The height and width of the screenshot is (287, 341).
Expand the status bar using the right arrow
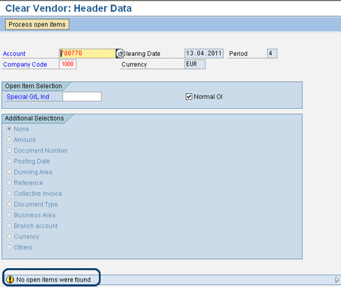(337, 279)
